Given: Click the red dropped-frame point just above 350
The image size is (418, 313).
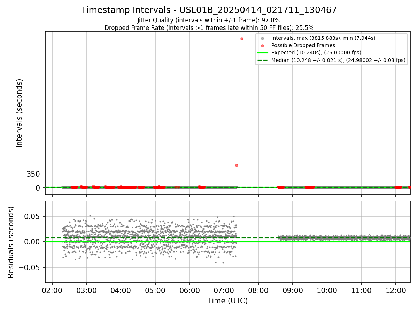Looking at the screenshot, I should (237, 165).
